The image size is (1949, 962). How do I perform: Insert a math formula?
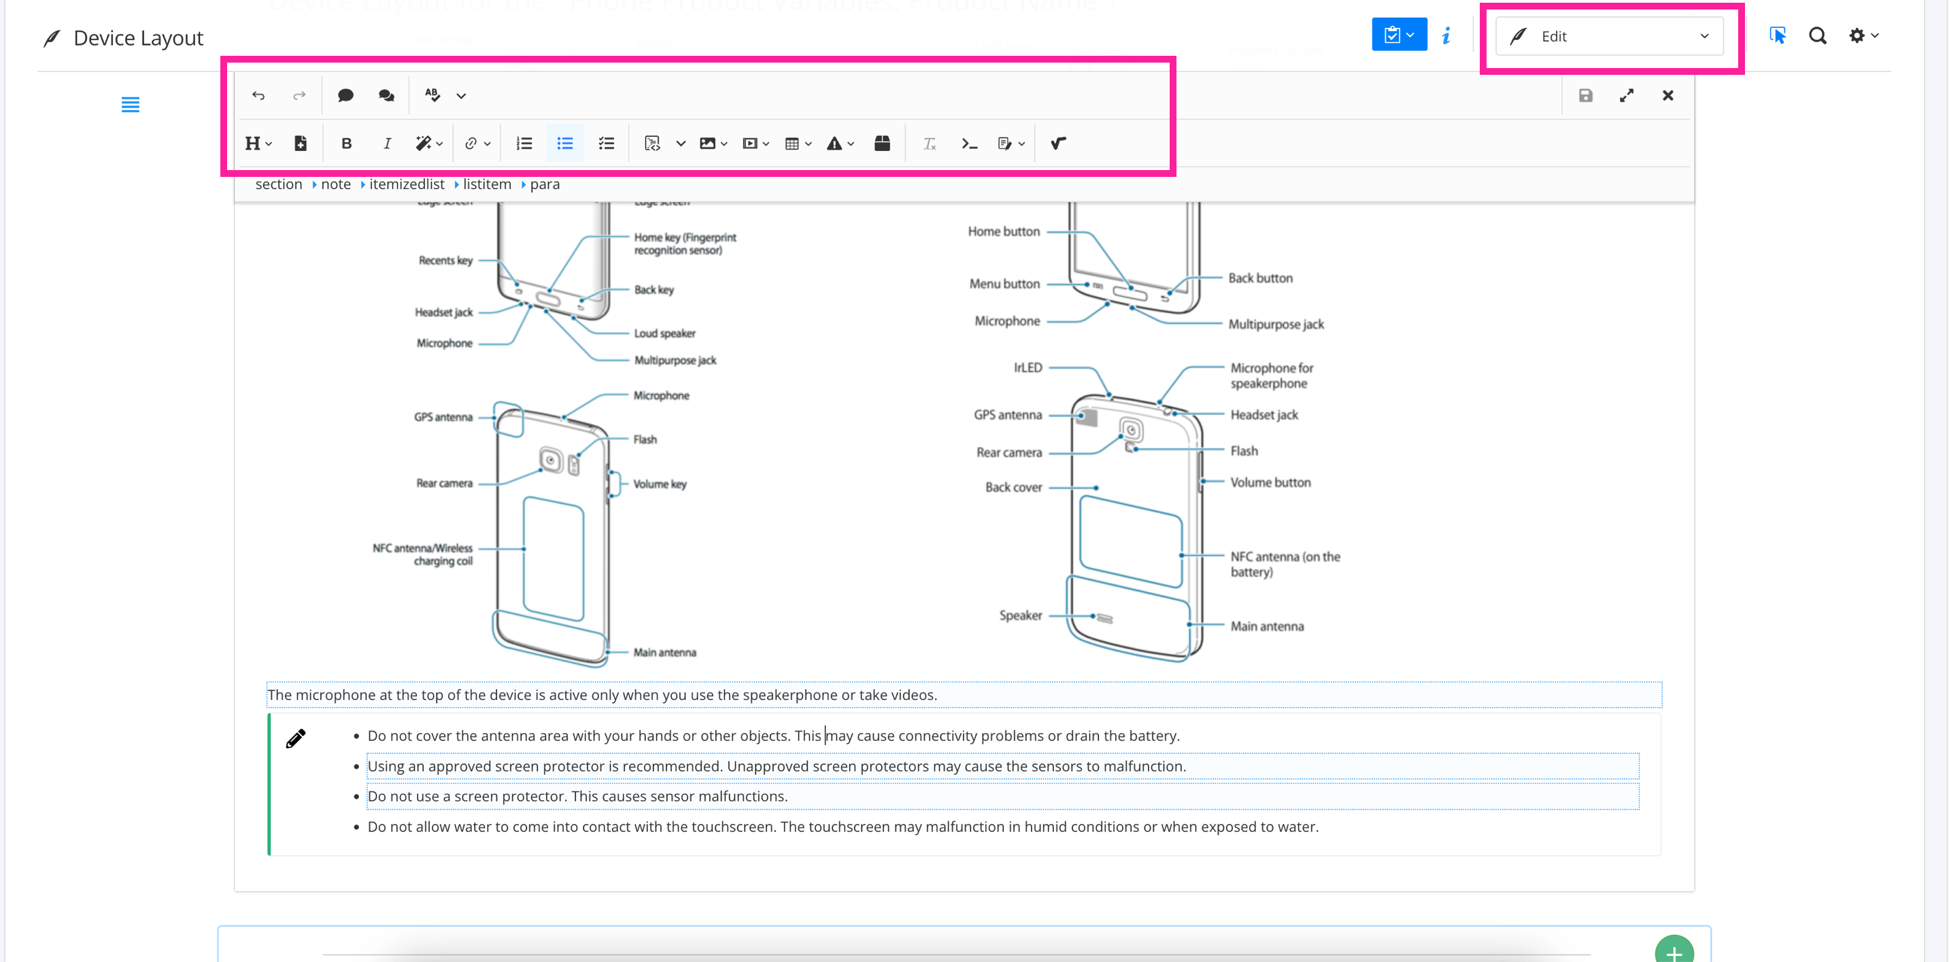tap(1057, 143)
